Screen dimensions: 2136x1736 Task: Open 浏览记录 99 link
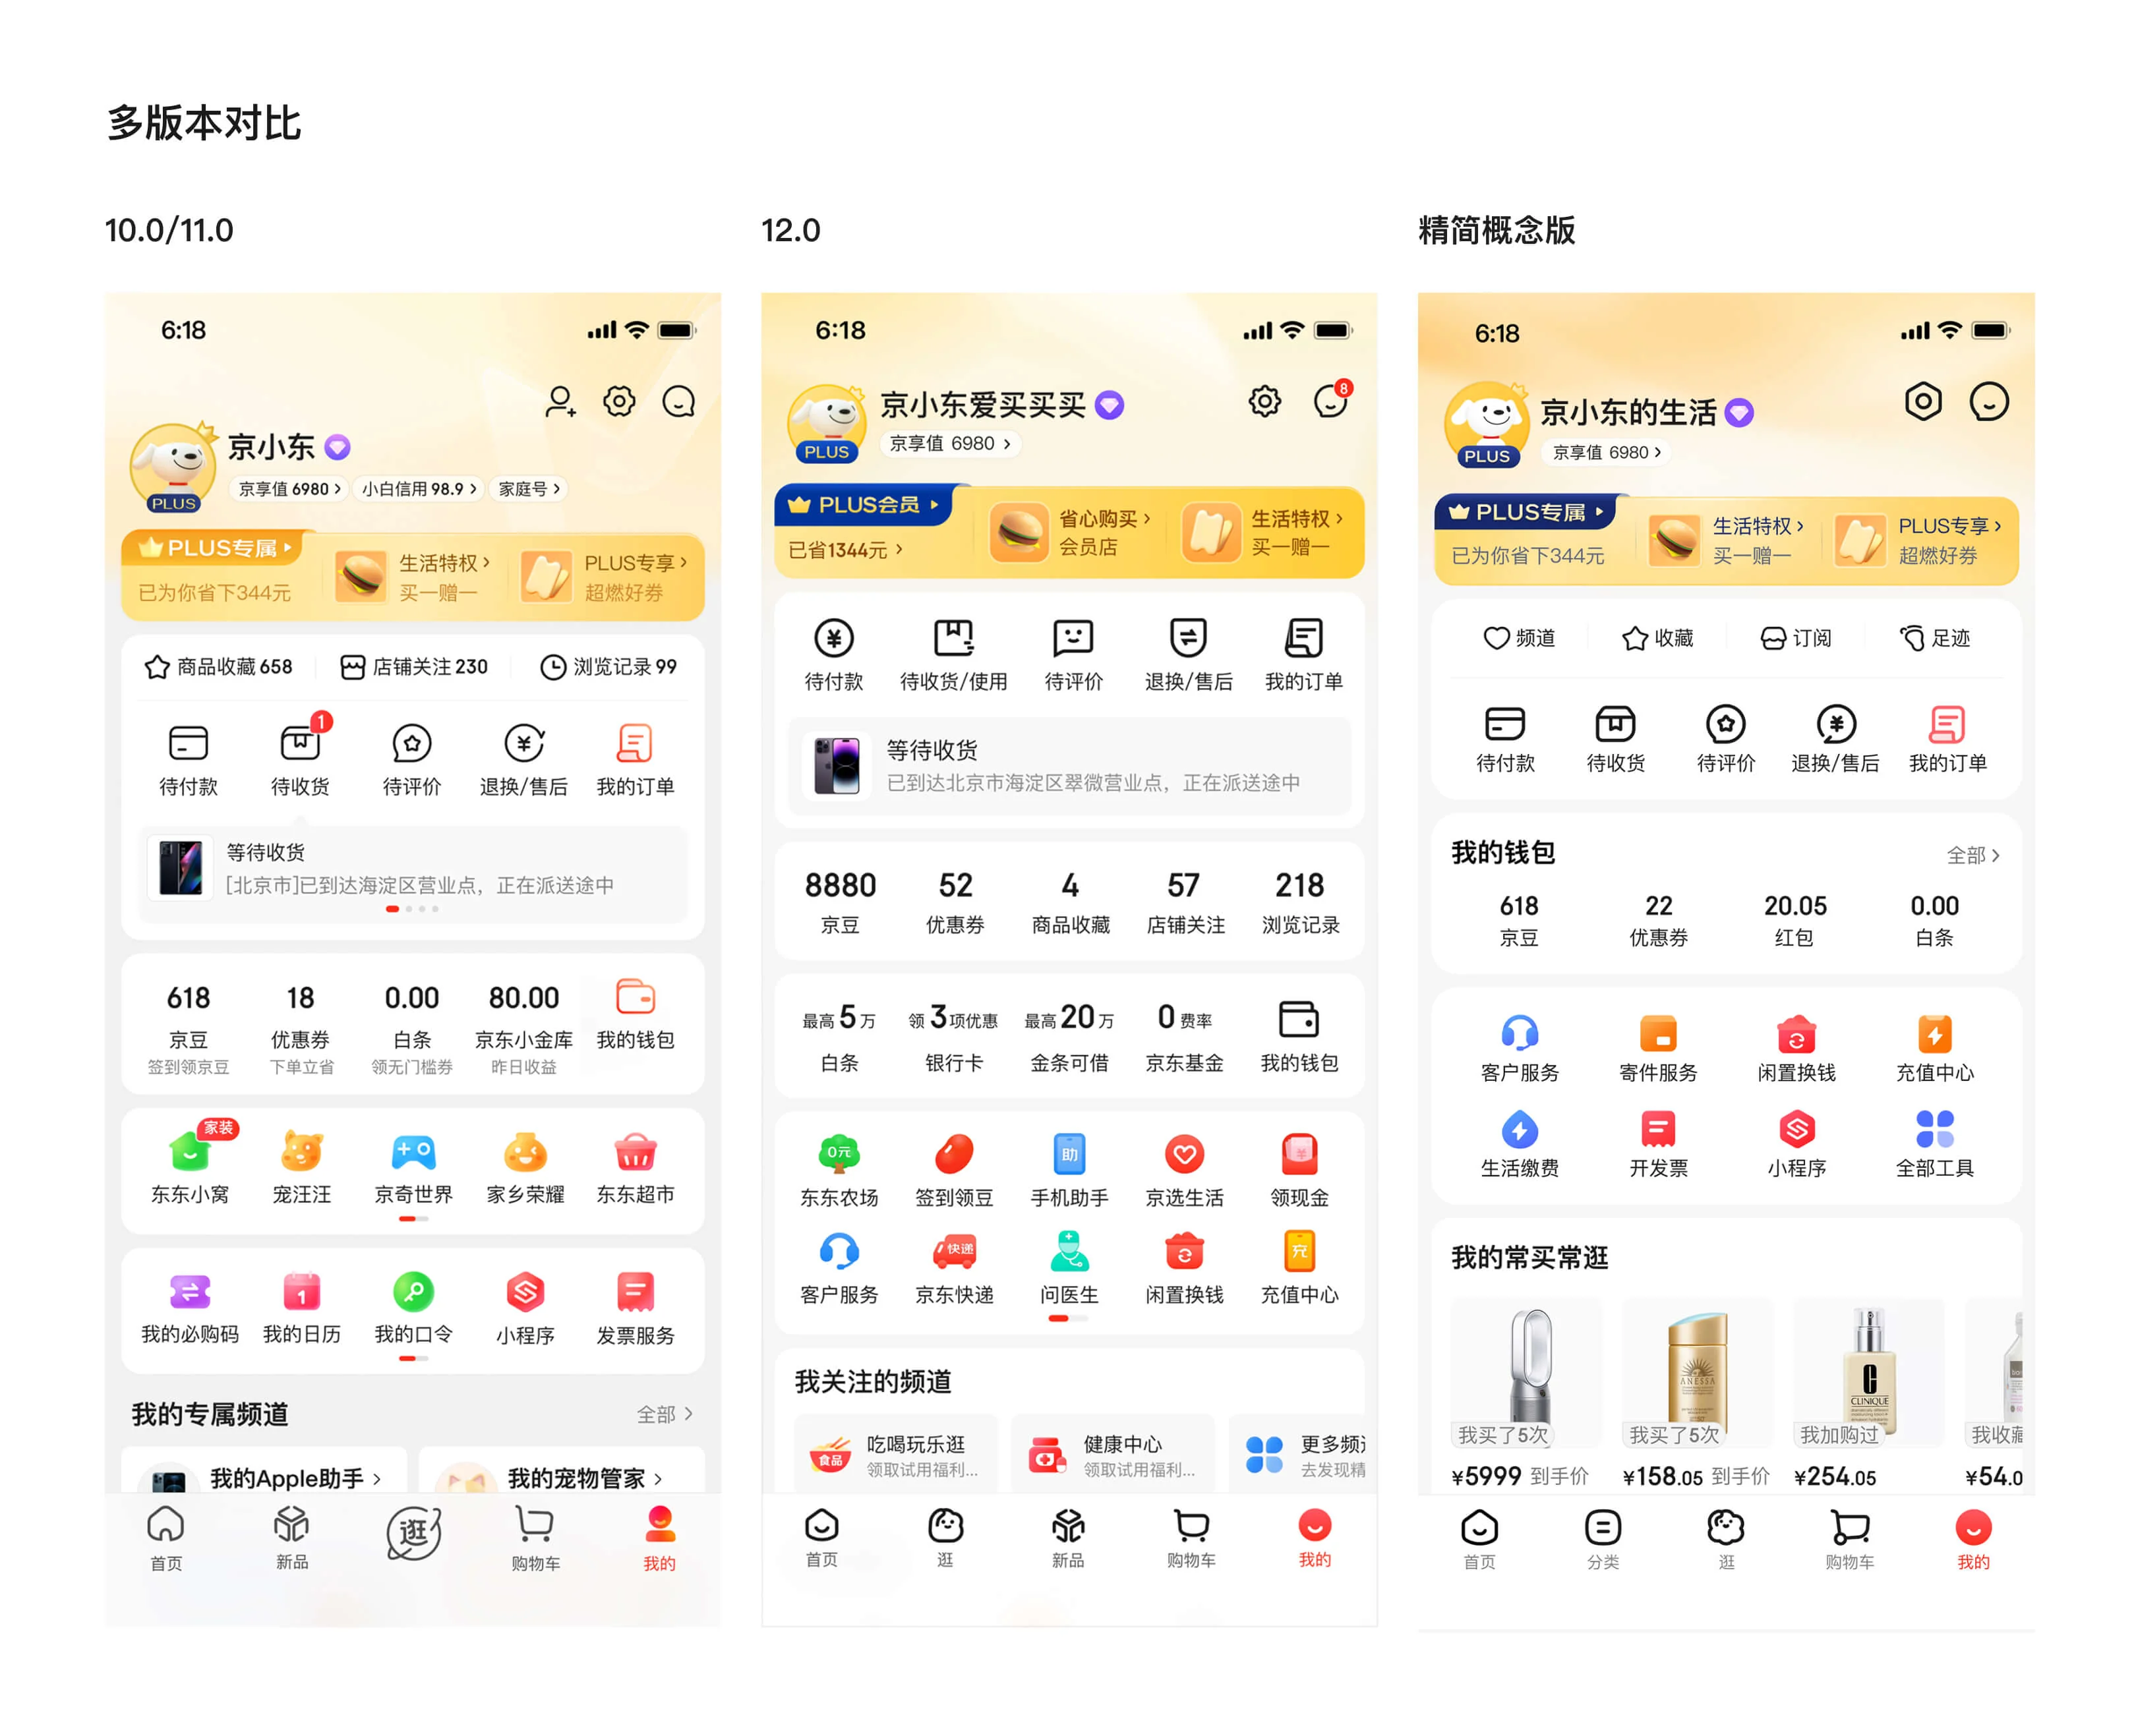pos(609,667)
